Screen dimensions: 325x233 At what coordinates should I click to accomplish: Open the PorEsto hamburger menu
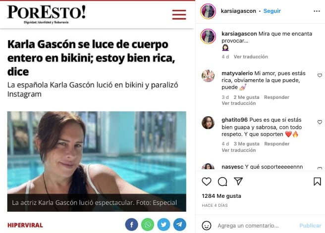click(179, 14)
